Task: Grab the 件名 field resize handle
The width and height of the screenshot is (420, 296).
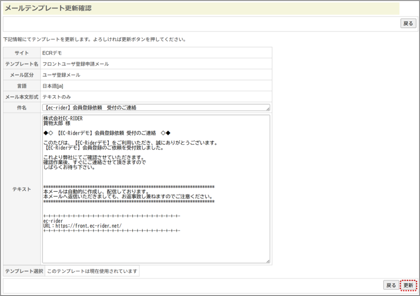Action: (x=268, y=109)
